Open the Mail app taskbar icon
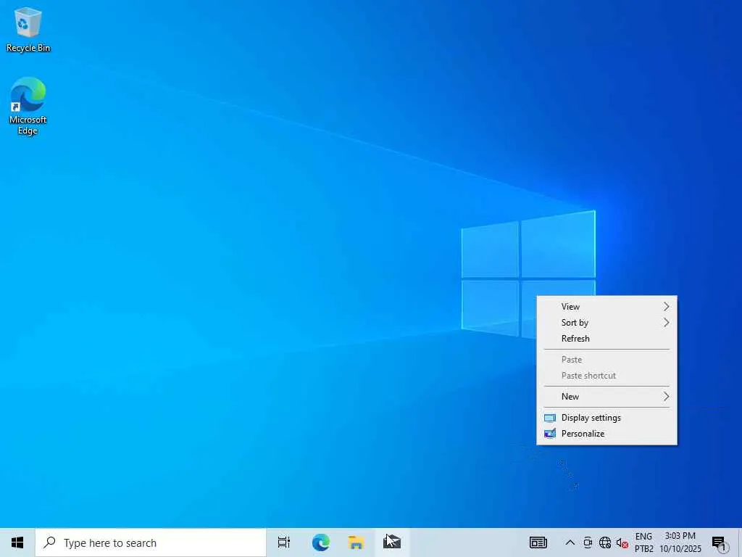 (392, 542)
